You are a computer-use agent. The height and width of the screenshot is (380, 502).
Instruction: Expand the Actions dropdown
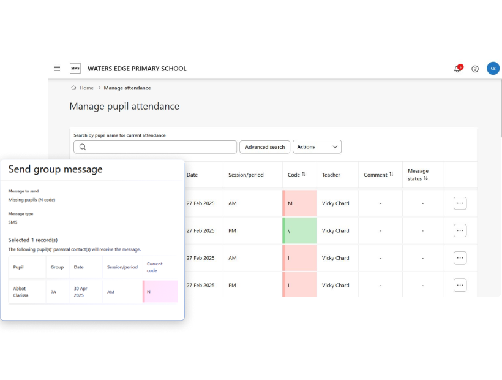(317, 147)
